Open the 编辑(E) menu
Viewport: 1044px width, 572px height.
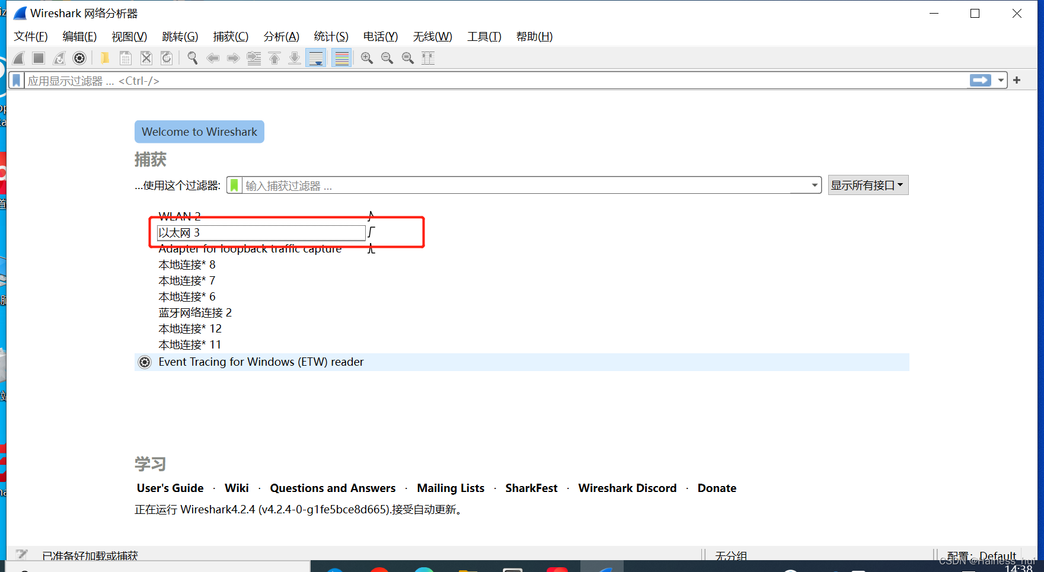(79, 37)
